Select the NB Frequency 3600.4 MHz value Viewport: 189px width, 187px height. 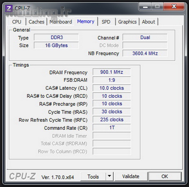click(x=145, y=53)
